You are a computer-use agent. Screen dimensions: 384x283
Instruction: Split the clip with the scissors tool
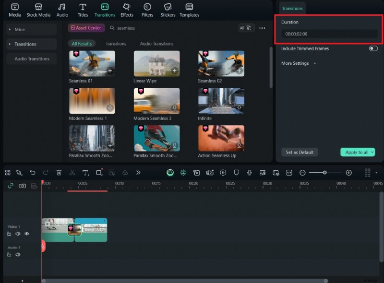click(x=73, y=173)
